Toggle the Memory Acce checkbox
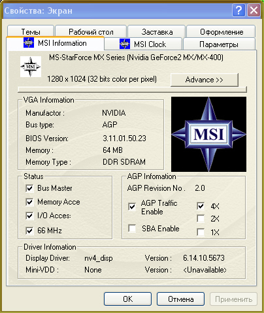The width and height of the screenshot is (264, 313). pyautogui.click(x=29, y=202)
